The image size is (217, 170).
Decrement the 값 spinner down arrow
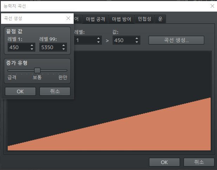point(137,42)
